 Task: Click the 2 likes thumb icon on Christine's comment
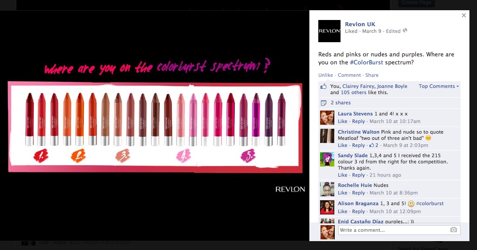[x=372, y=145]
